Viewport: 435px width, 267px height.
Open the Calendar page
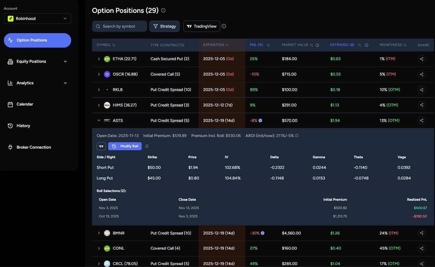pos(24,104)
